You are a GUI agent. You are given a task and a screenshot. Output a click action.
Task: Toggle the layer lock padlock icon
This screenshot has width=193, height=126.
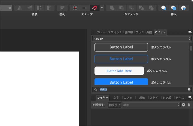(x=189, y=105)
